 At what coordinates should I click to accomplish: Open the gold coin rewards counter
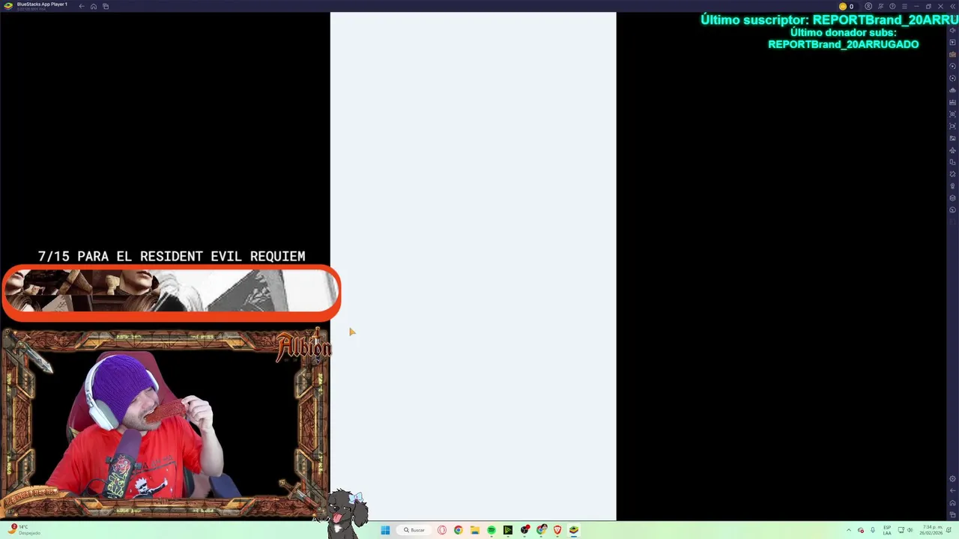pyautogui.click(x=847, y=6)
